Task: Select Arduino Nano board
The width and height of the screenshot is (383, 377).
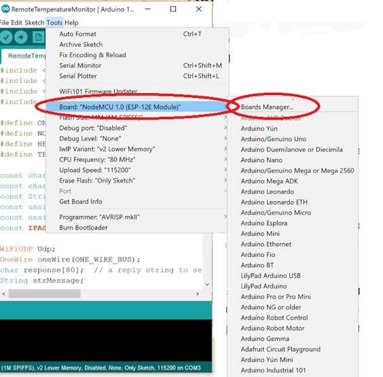Action: click(x=293, y=160)
